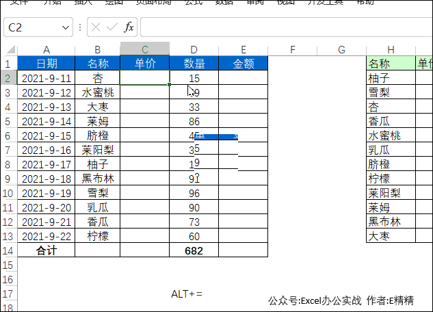Click cell 柠檬 in column B
This screenshot has width=433, height=312.
(98, 236)
